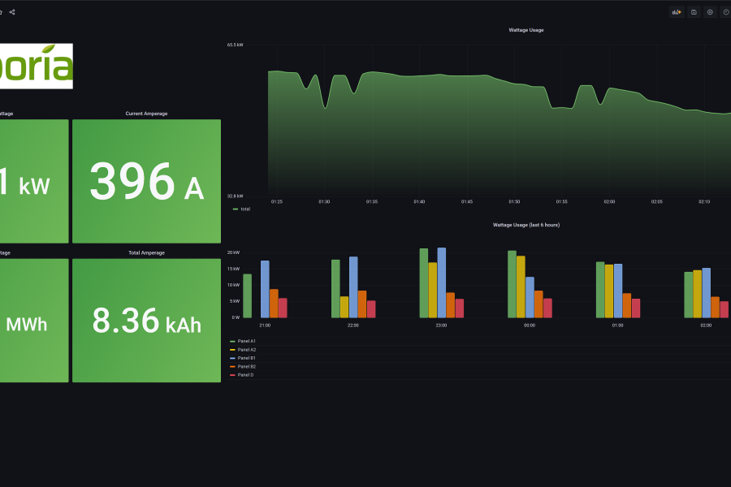Open the Current Amperage panel title menu

pyautogui.click(x=146, y=114)
